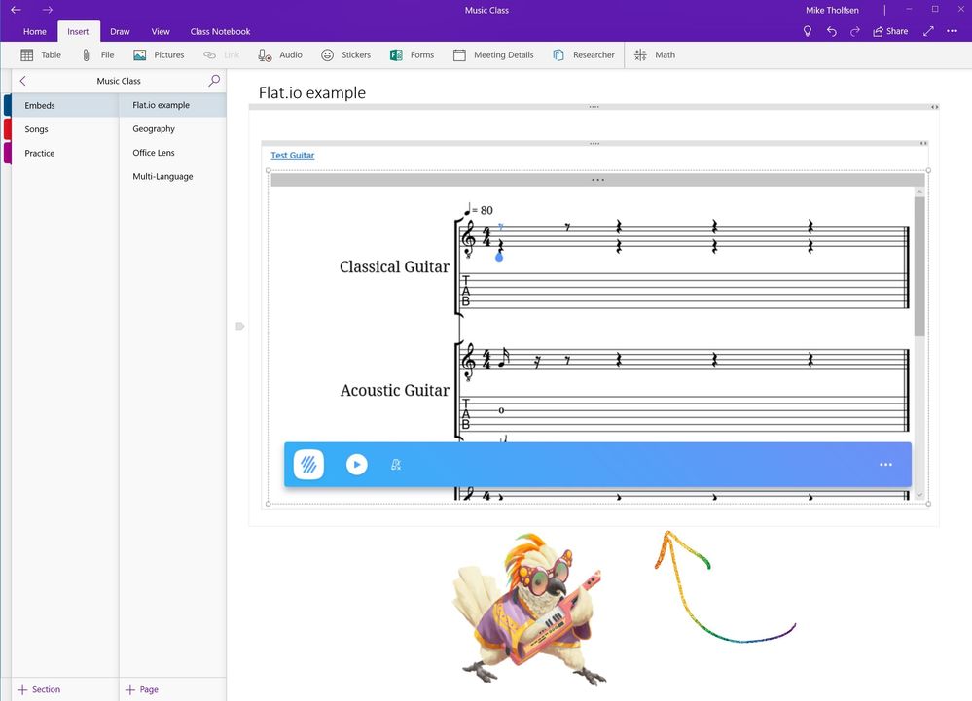Attach a File using the paperclip icon
Screen dimensions: 972x701
pos(98,55)
